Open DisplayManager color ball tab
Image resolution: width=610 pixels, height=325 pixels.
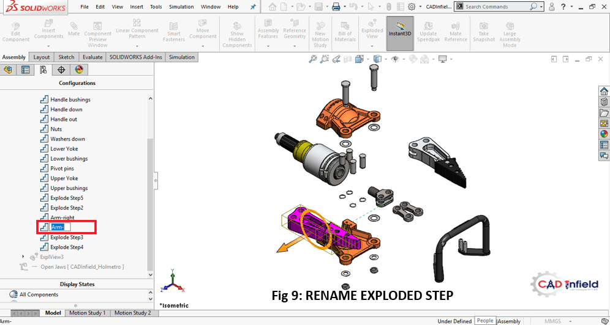79,70
